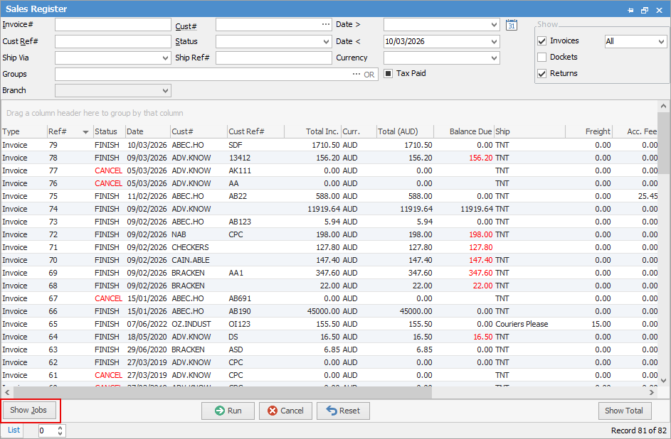Pin the Sales Register window
Screen dimensions: 671x439
pyautogui.click(x=630, y=10)
